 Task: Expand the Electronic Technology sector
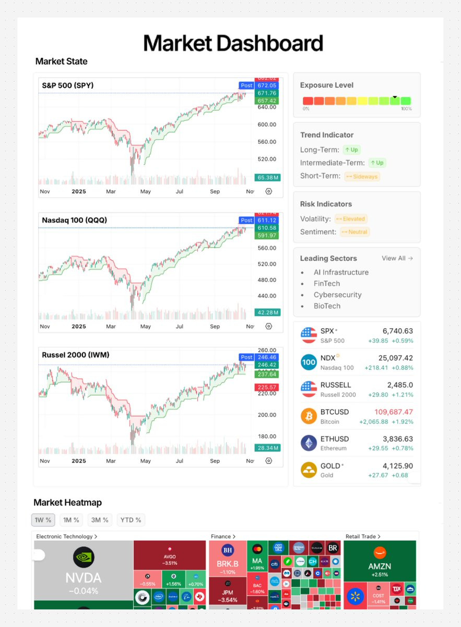tap(67, 536)
